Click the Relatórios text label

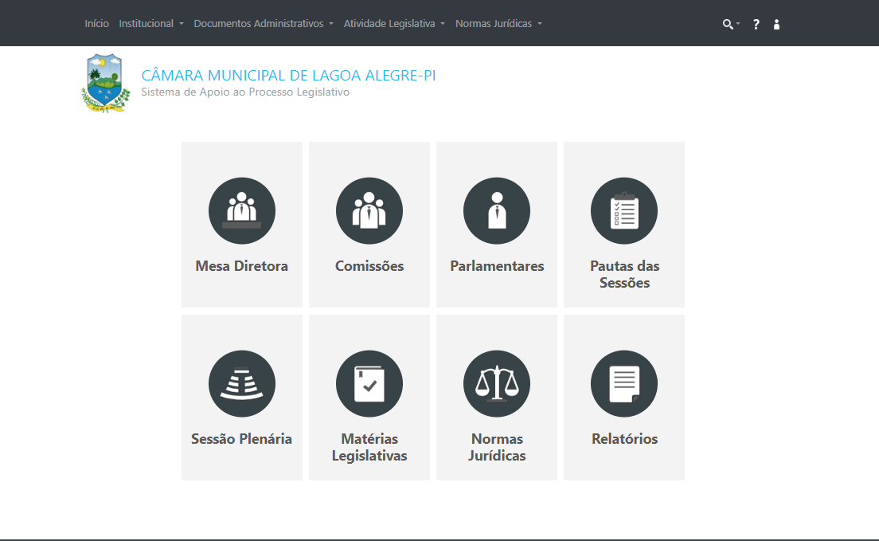[624, 439]
